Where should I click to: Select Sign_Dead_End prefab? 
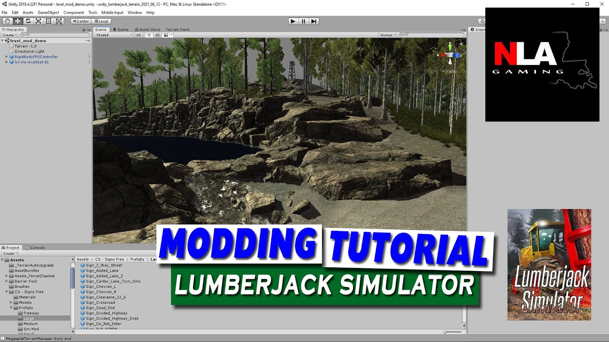coord(98,308)
